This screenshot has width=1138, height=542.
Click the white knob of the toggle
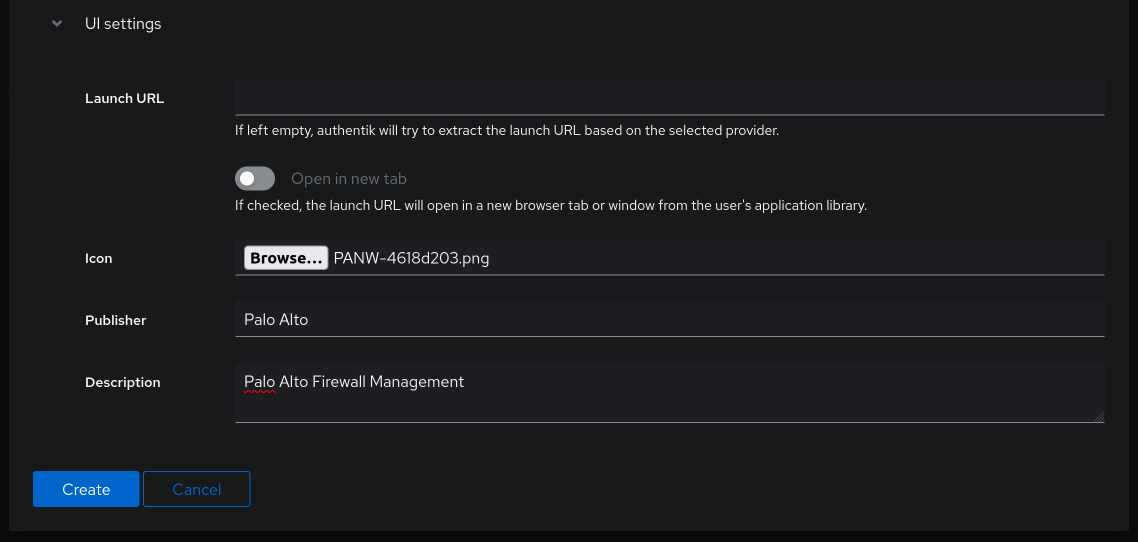pyautogui.click(x=247, y=178)
